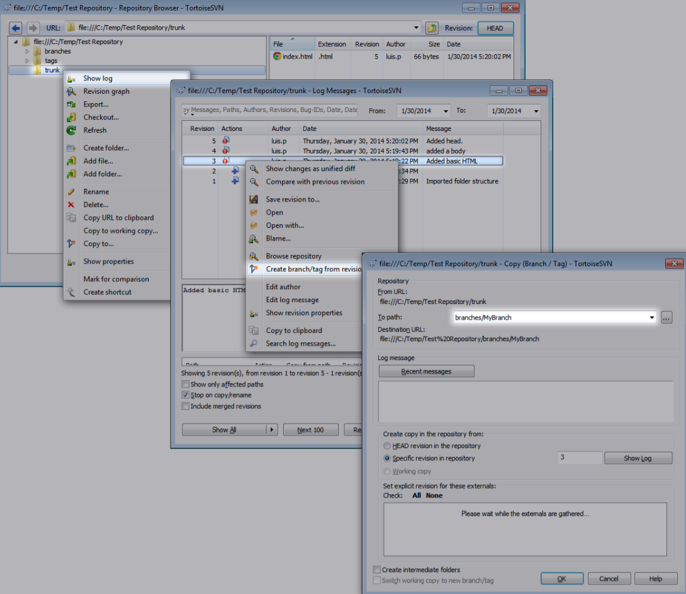Click the Chrome icon of index.html
The image size is (686, 594).
tap(277, 57)
